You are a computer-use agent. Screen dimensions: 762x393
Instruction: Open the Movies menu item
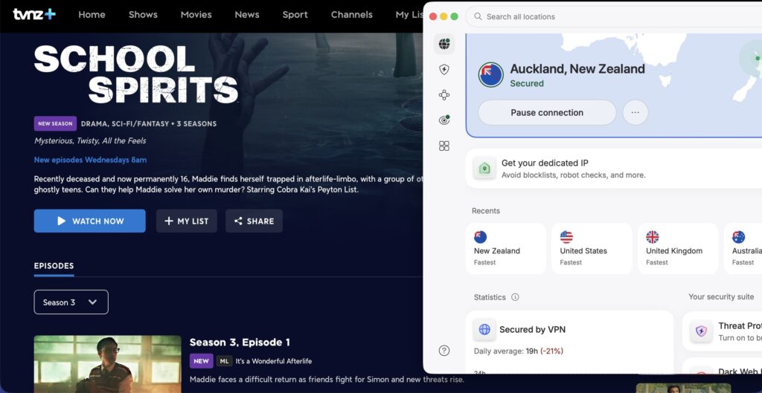click(196, 15)
